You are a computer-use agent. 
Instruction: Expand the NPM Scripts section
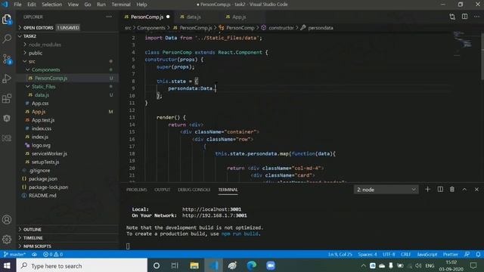point(68,246)
